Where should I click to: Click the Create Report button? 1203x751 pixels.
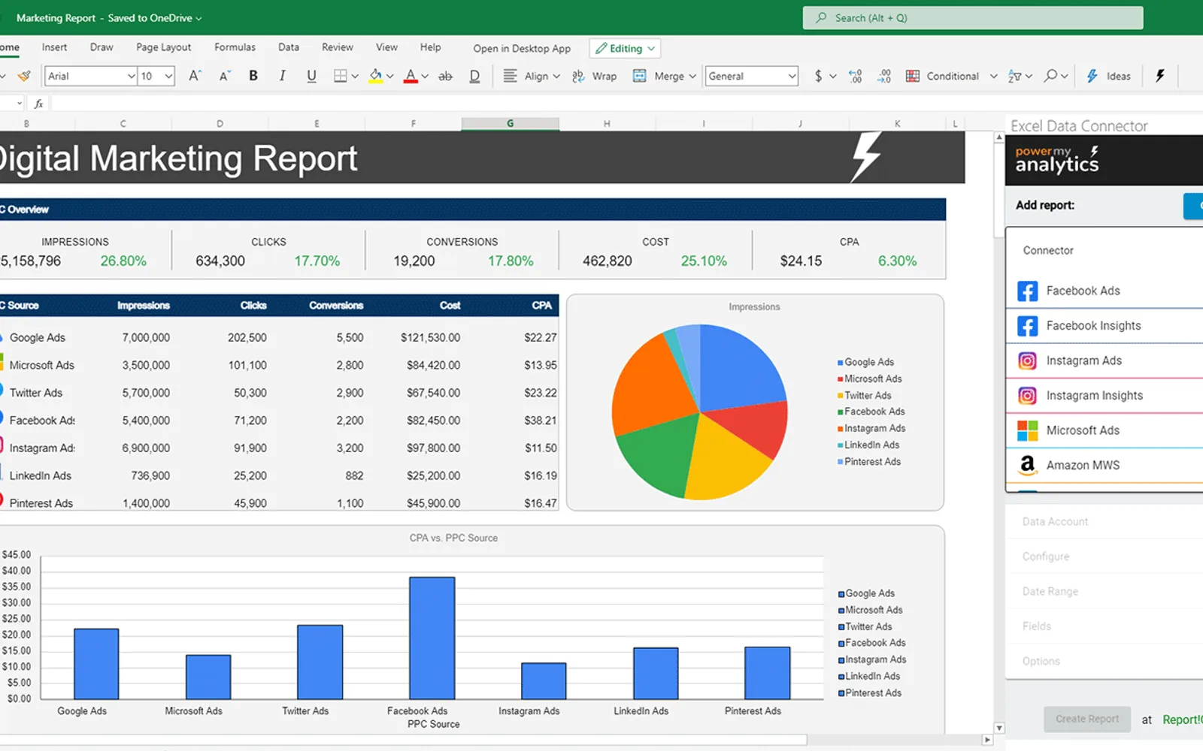[1087, 719]
